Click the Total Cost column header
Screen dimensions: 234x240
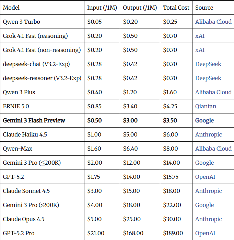coord(176,8)
